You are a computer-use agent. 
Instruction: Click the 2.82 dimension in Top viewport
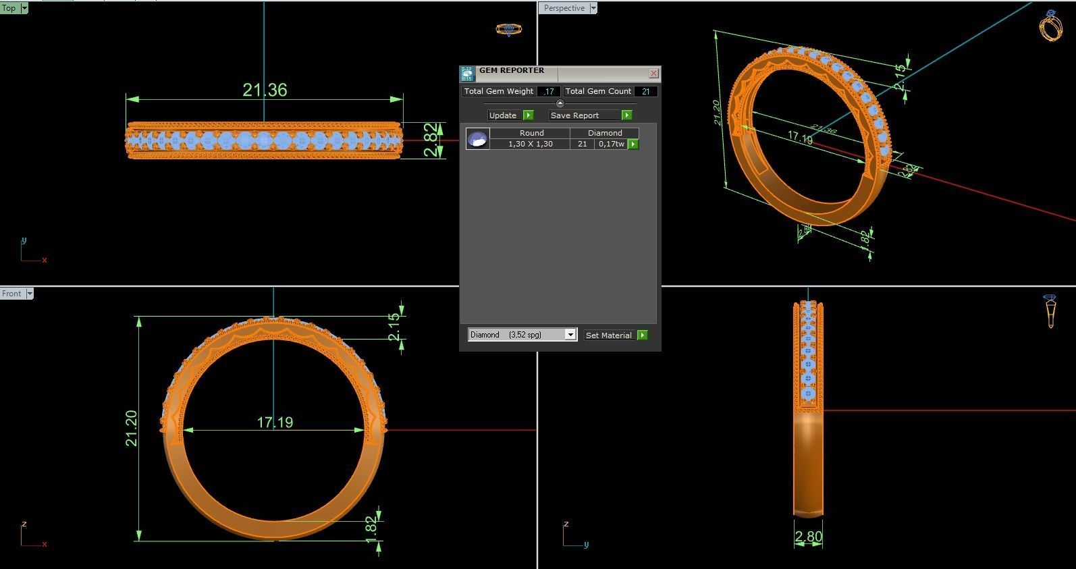[431, 140]
